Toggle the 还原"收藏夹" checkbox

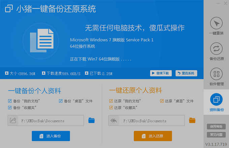pos(111,107)
